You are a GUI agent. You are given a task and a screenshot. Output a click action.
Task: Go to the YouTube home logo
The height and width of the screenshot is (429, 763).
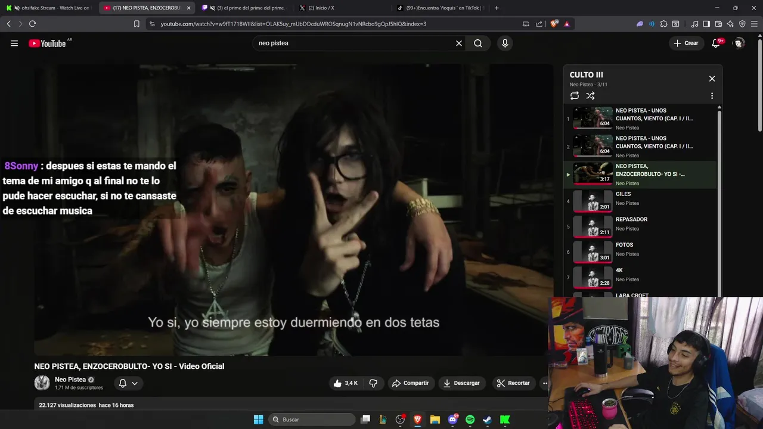[47, 43]
